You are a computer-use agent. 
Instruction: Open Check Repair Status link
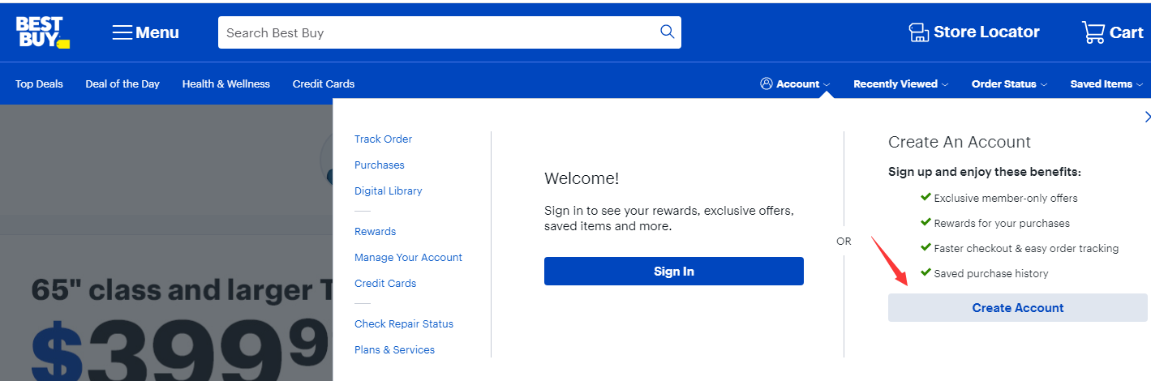pyautogui.click(x=403, y=323)
